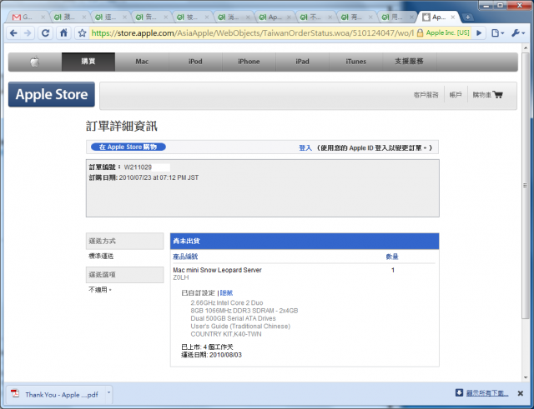The height and width of the screenshot is (409, 534).
Task: Click the download arrow icon beside 顯示所有下載
Action: [459, 393]
